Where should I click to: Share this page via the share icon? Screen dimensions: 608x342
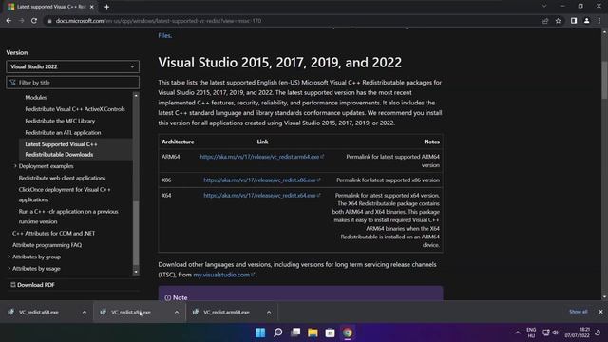(545, 21)
